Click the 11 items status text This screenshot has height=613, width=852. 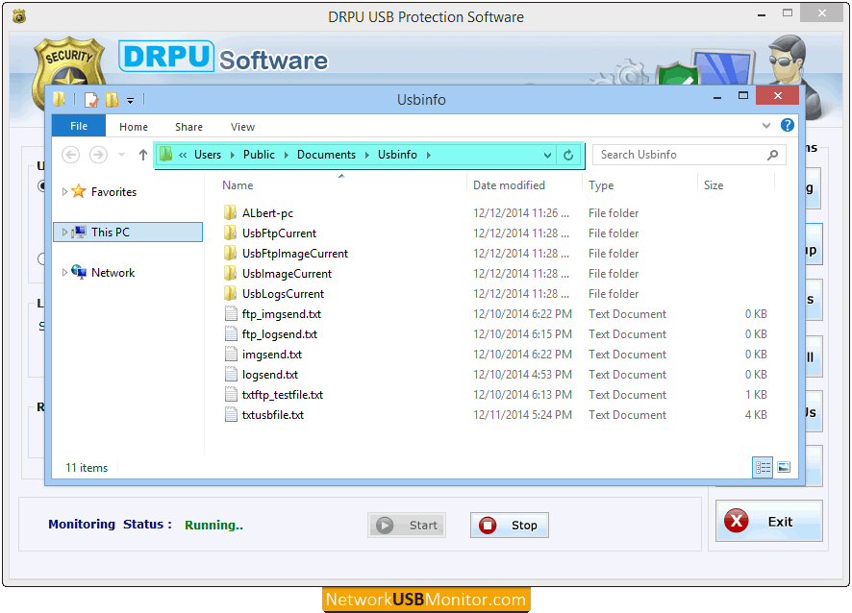point(87,468)
